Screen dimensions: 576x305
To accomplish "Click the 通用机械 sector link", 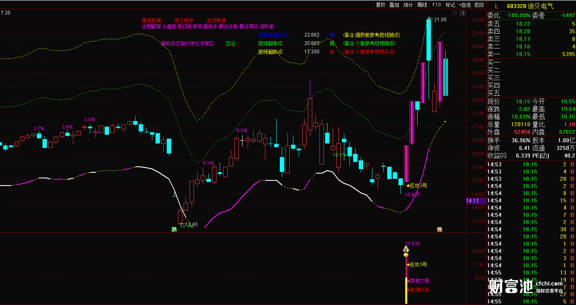I will coord(151,20).
